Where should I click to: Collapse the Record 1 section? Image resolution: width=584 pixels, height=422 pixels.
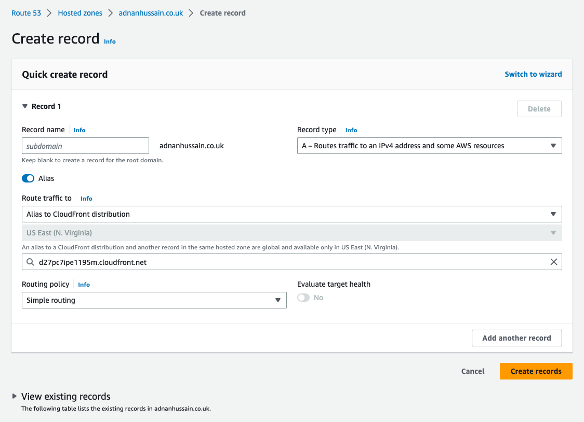click(24, 106)
